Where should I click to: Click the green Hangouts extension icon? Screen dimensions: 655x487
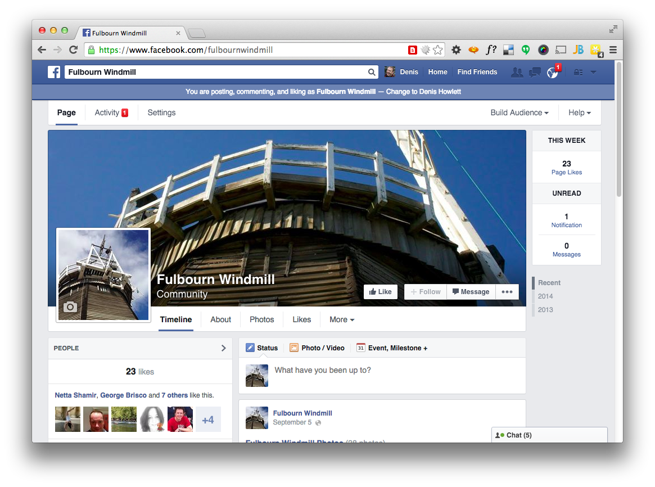(x=526, y=50)
